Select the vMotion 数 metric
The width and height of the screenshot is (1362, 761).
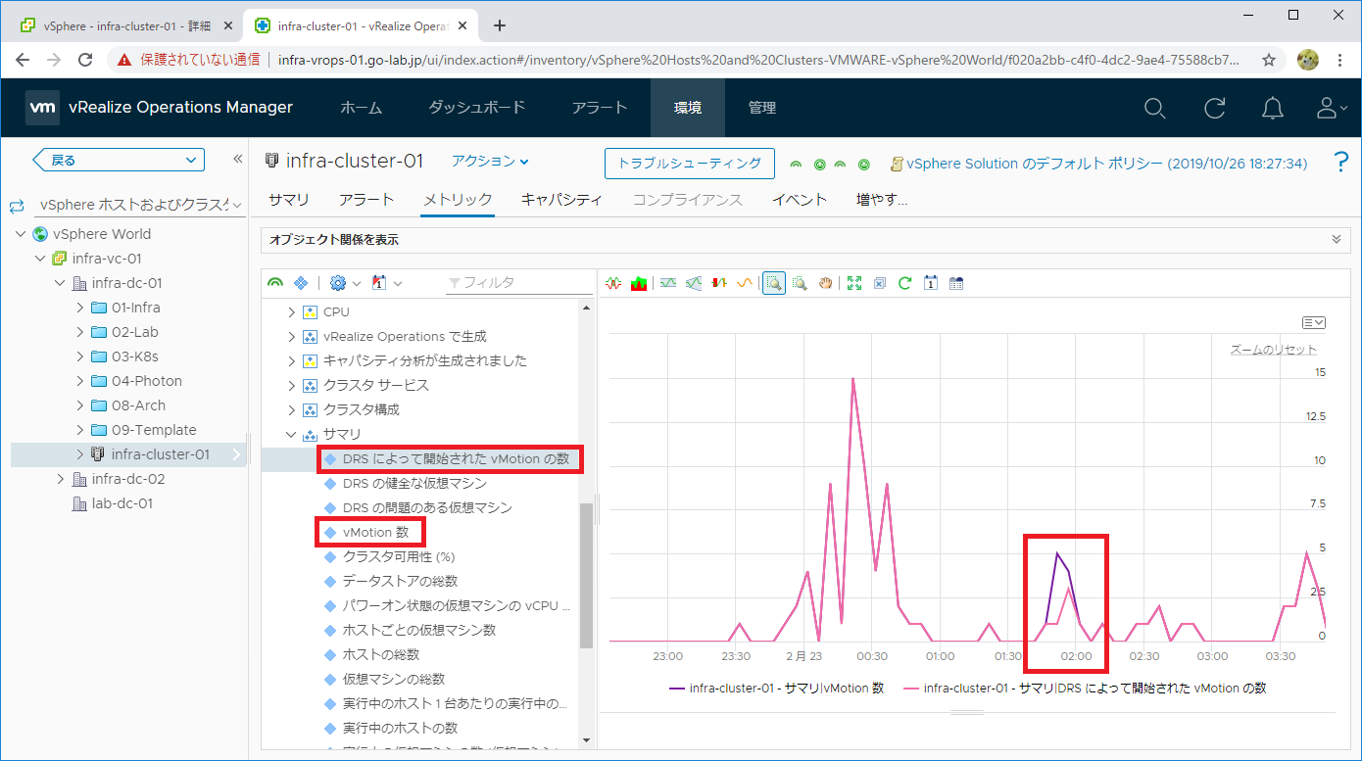(376, 533)
